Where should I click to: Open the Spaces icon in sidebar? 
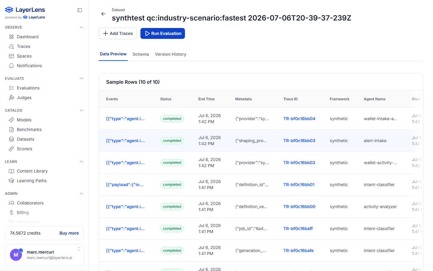11,56
